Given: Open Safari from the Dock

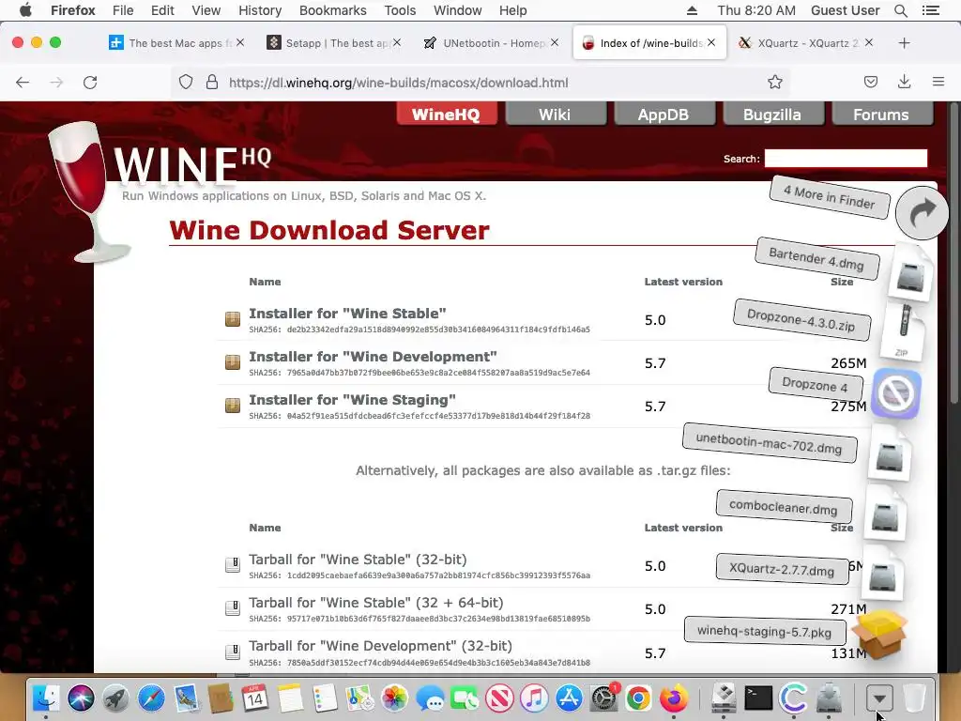Looking at the screenshot, I should (x=151, y=698).
